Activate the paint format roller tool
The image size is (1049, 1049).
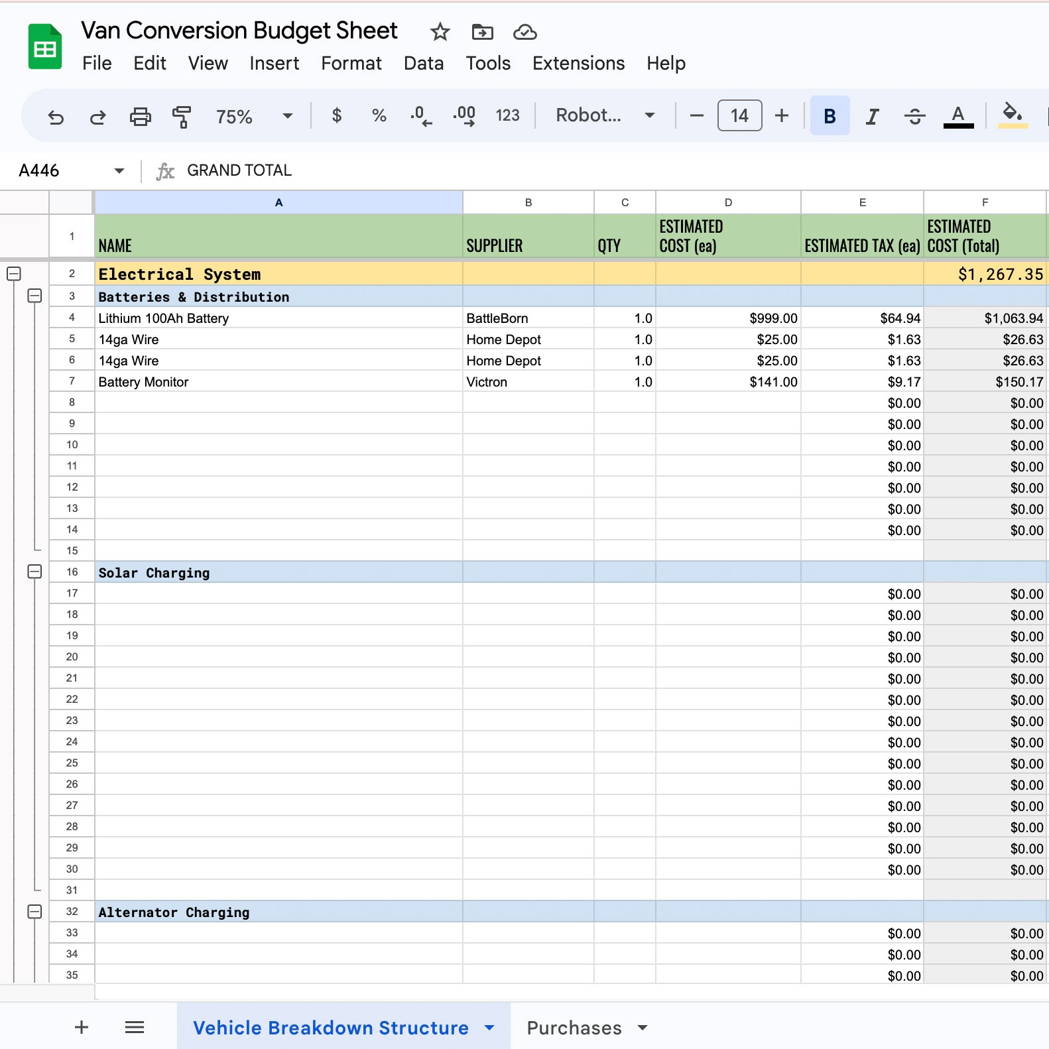[x=181, y=117]
